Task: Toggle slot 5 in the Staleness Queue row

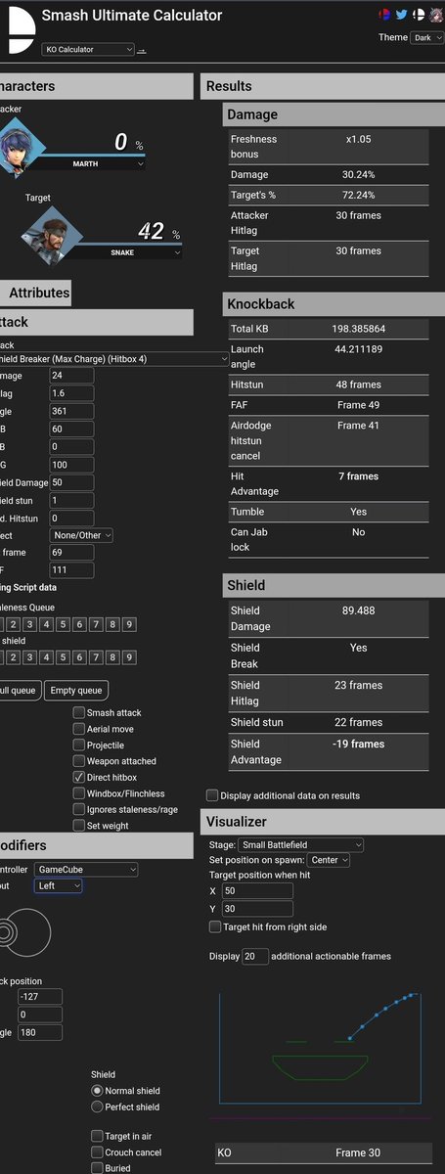Action: pyautogui.click(x=63, y=624)
